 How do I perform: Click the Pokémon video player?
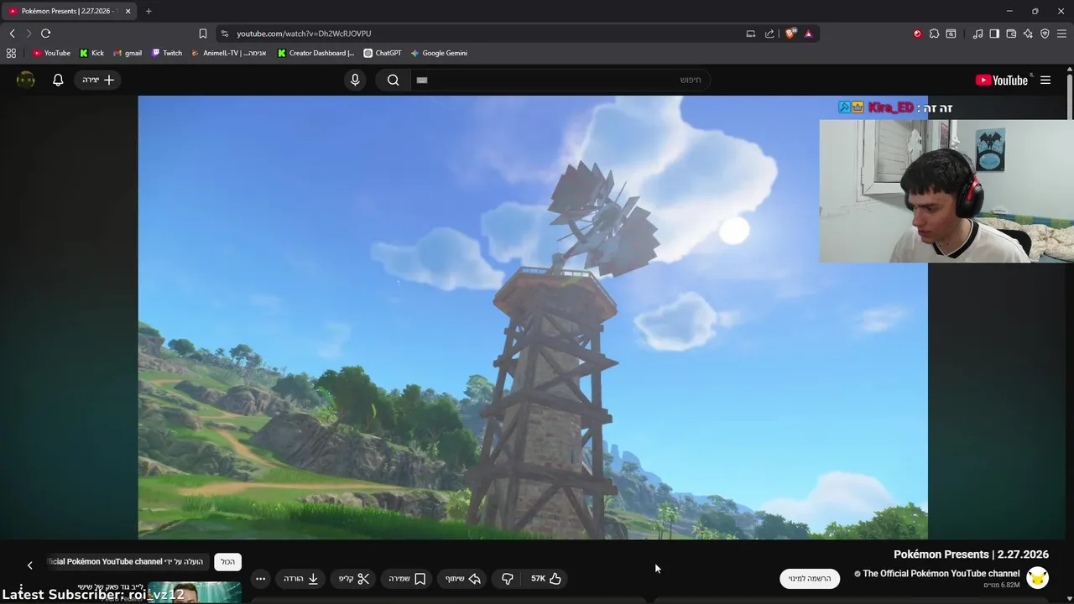[x=533, y=317]
